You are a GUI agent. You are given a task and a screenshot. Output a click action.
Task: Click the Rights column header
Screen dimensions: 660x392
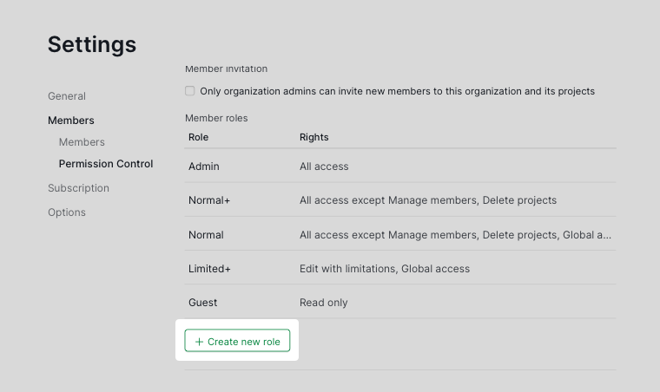[x=313, y=137]
